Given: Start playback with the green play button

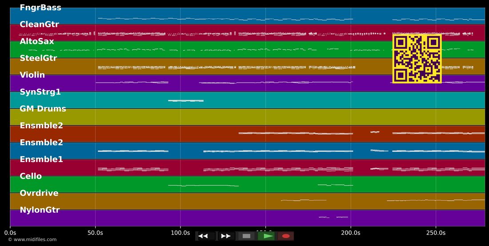Looking at the screenshot, I should (x=266, y=236).
